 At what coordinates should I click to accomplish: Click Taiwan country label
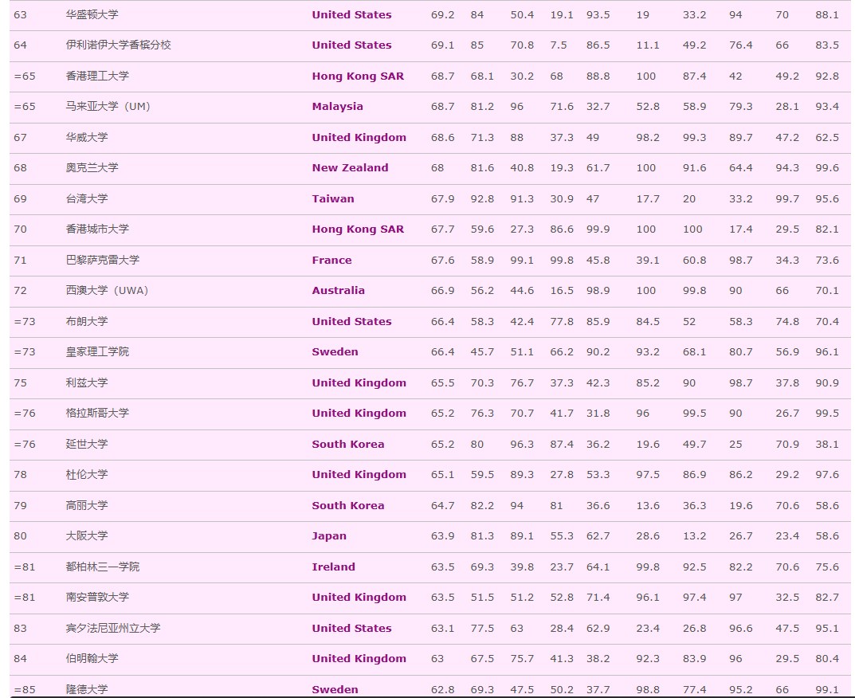click(333, 198)
